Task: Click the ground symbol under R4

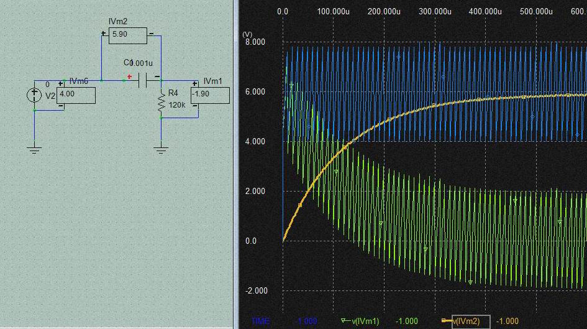Action: (162, 149)
